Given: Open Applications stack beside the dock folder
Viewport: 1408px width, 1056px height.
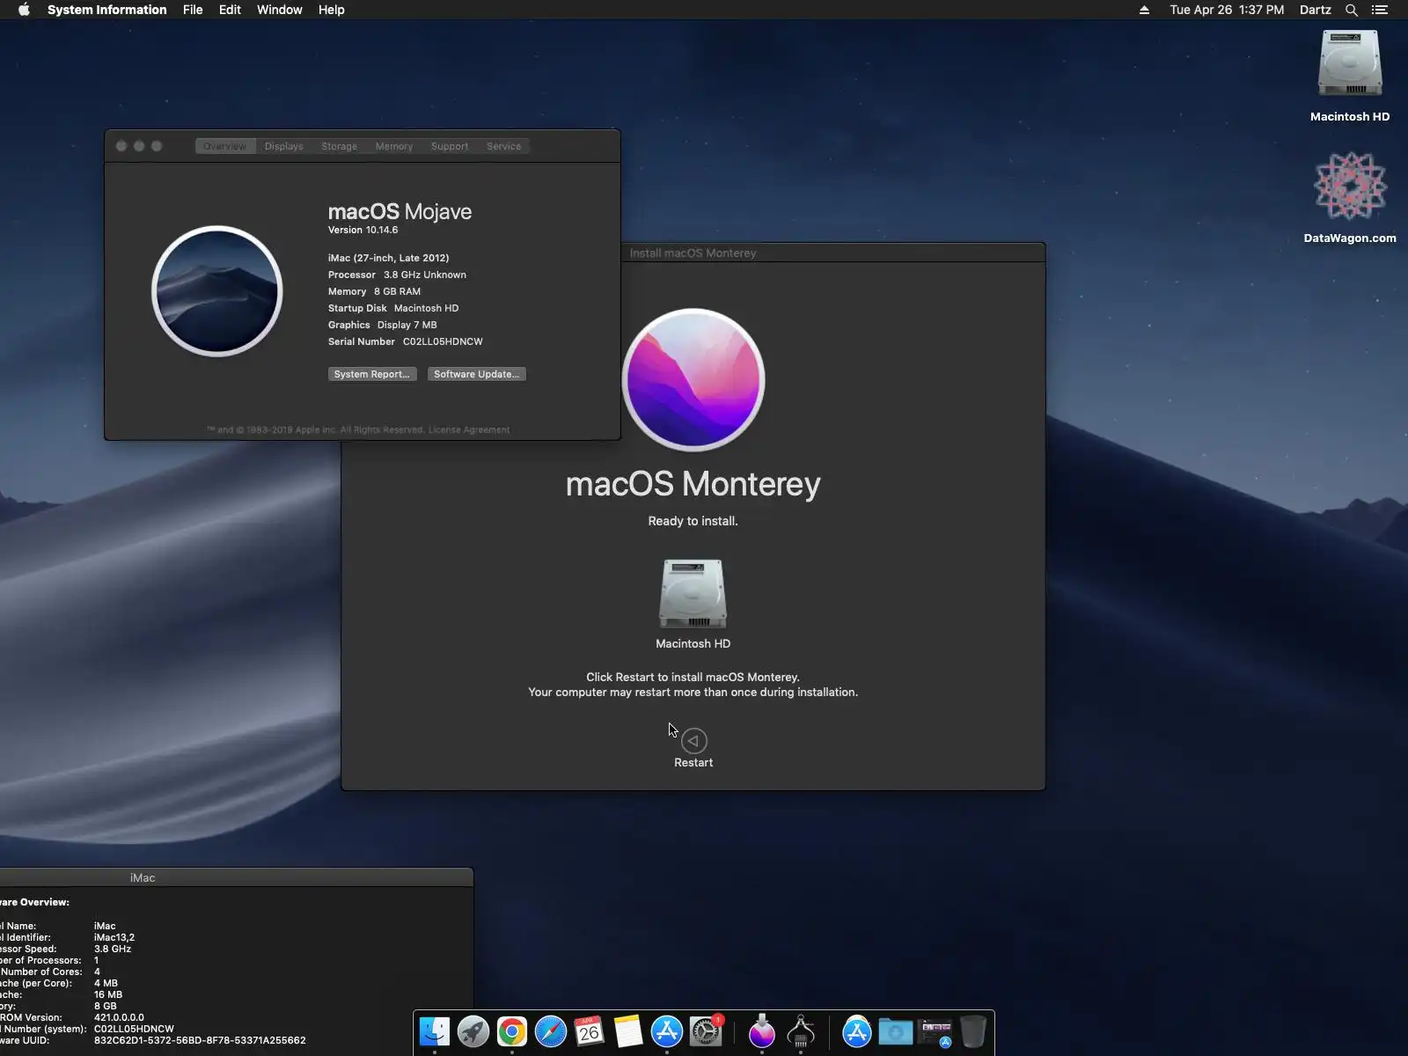Looking at the screenshot, I should (x=857, y=1031).
